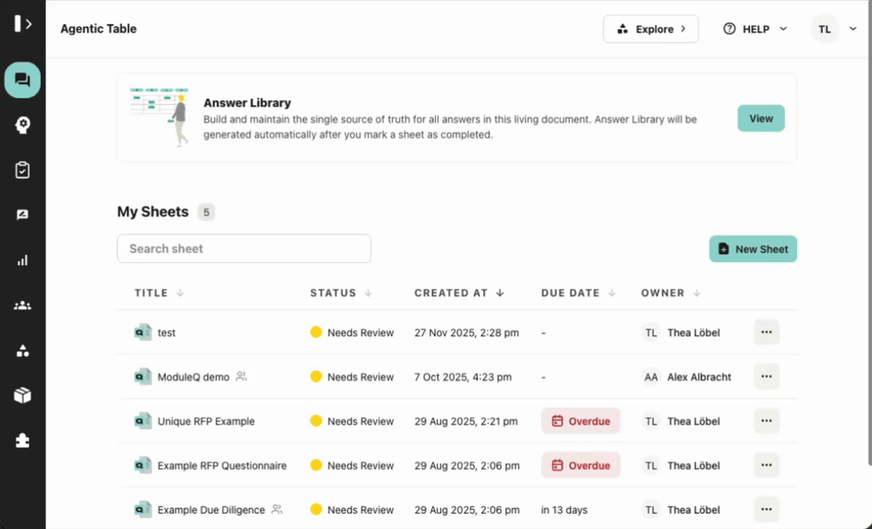The image size is (872, 529).
Task: Click the shapes icon in the sidebar
Action: click(23, 350)
